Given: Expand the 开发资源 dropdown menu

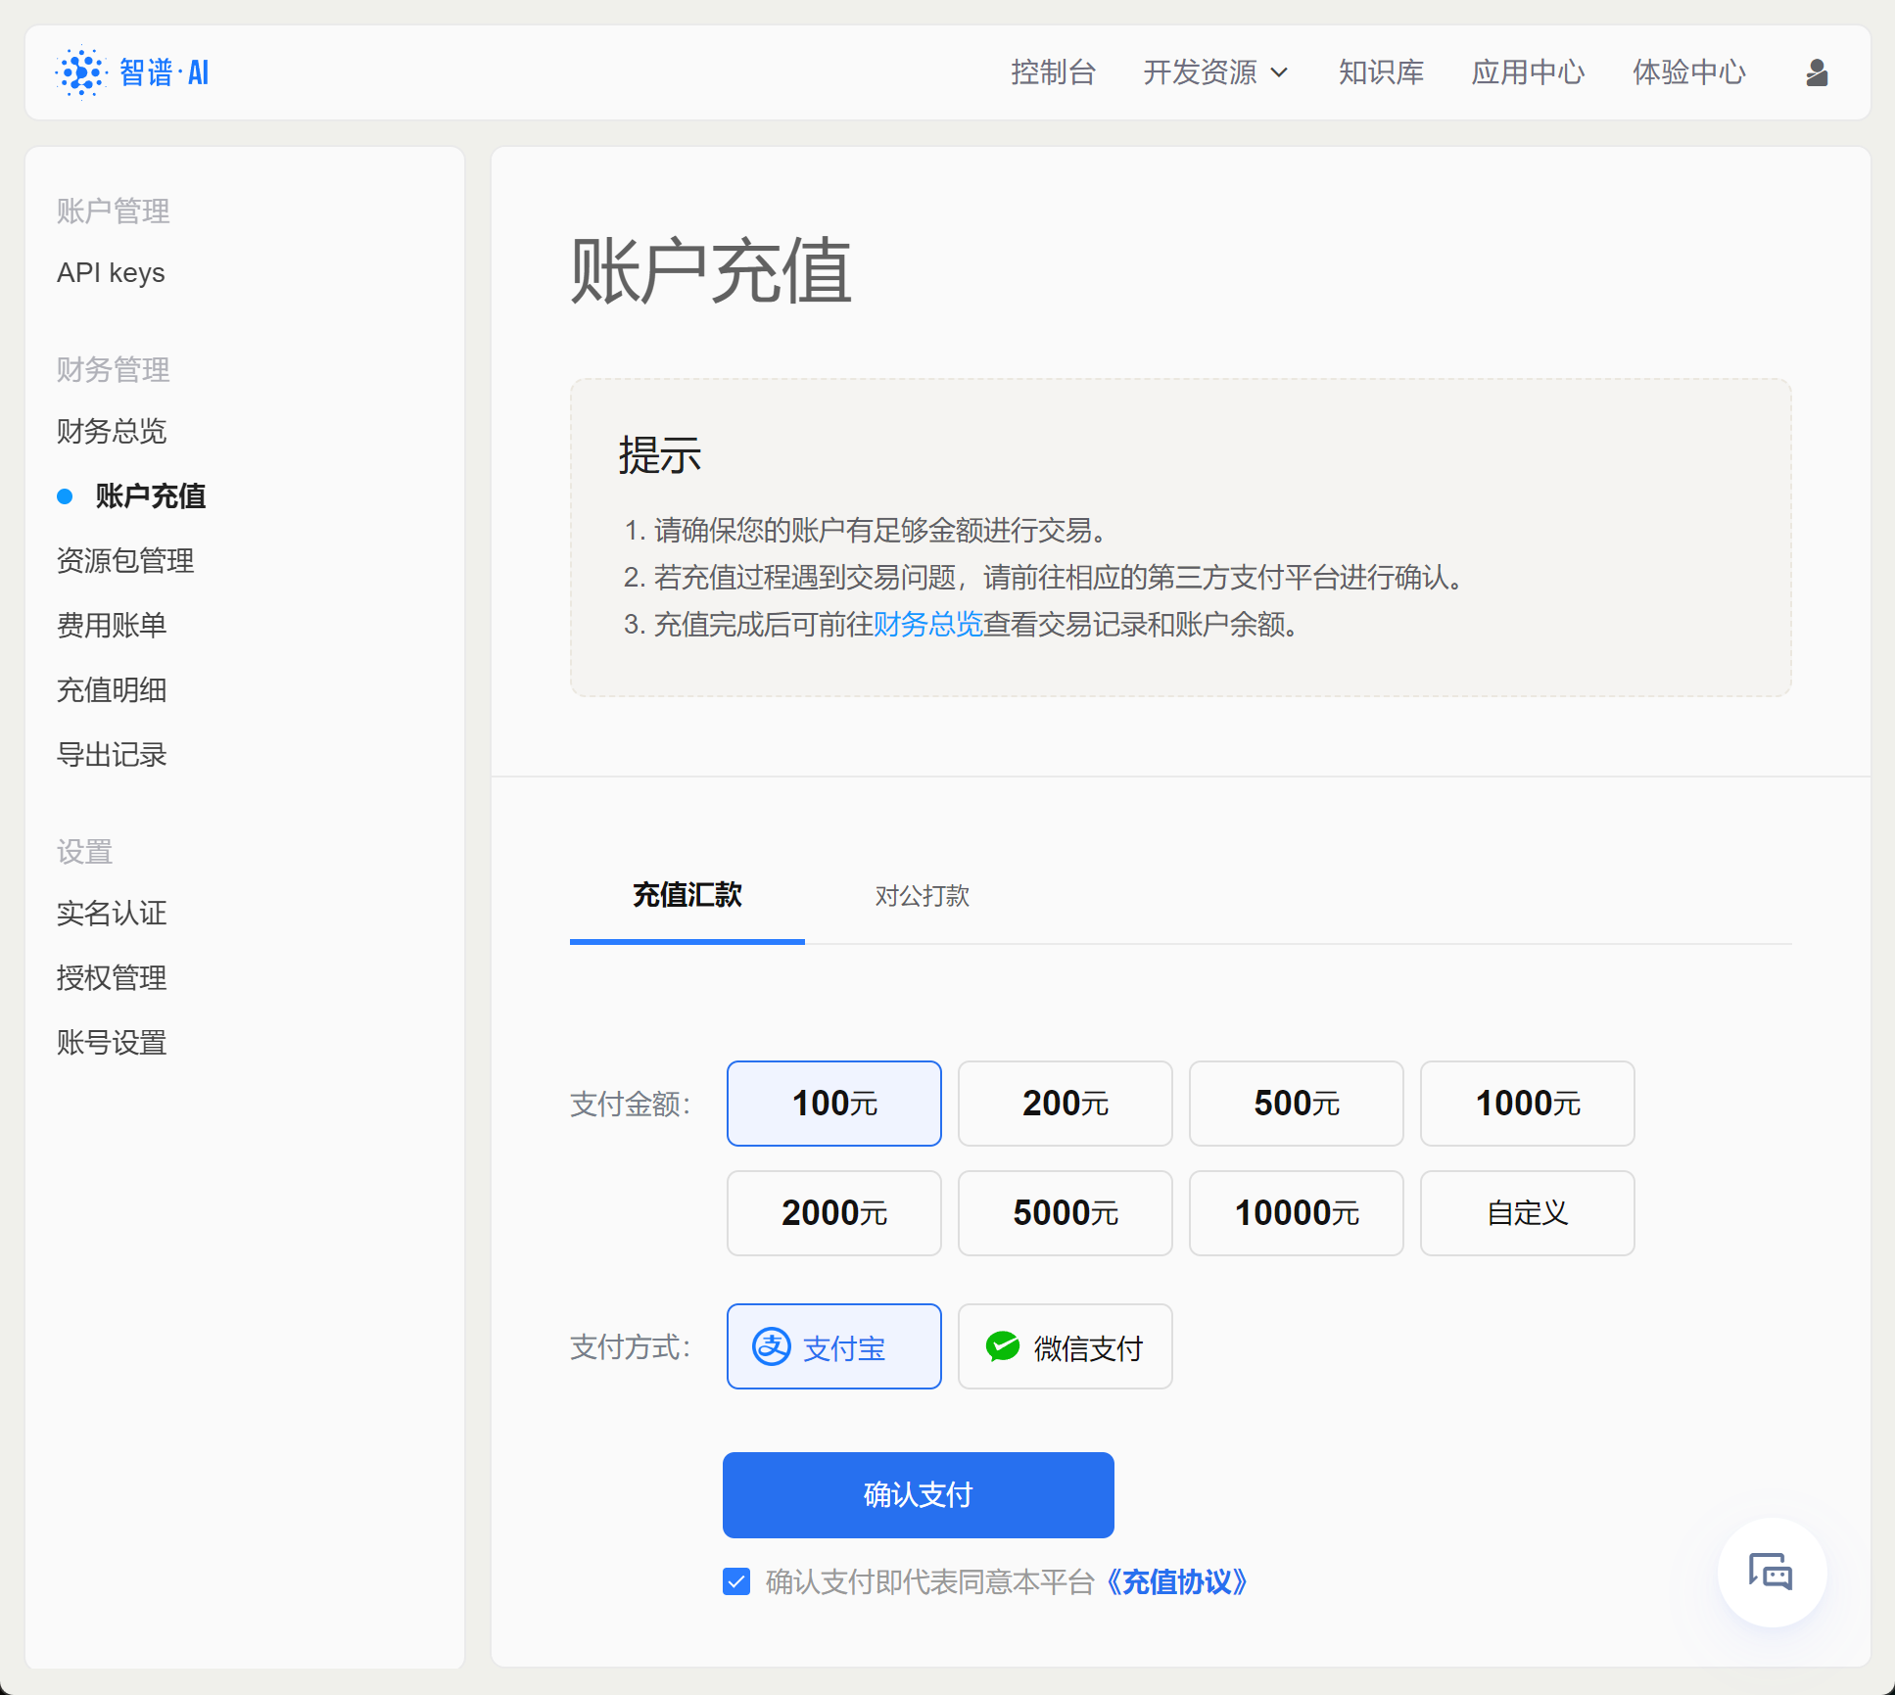Looking at the screenshot, I should pos(1215,72).
